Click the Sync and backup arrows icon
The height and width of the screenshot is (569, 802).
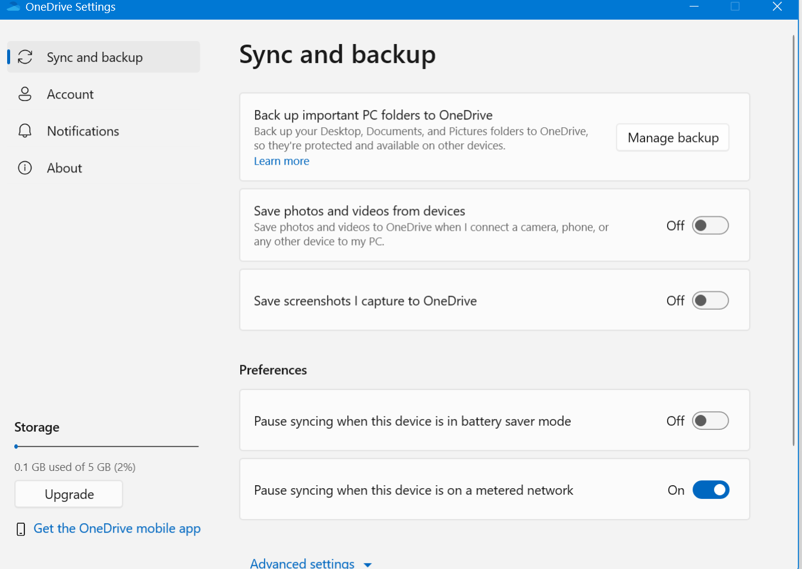[25, 57]
